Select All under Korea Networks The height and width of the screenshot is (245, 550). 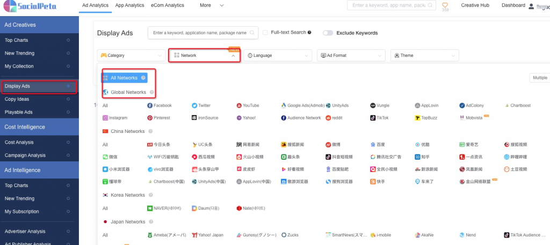pyautogui.click(x=105, y=208)
